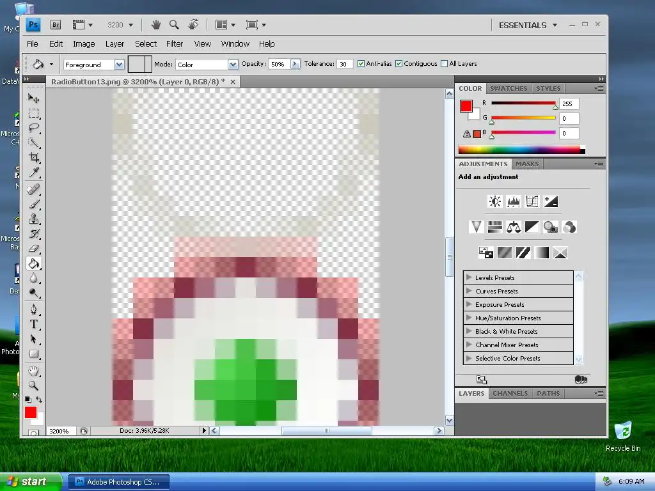The image size is (655, 491).
Task: Launch Adobe Bridge from application bar
Action: click(56, 25)
